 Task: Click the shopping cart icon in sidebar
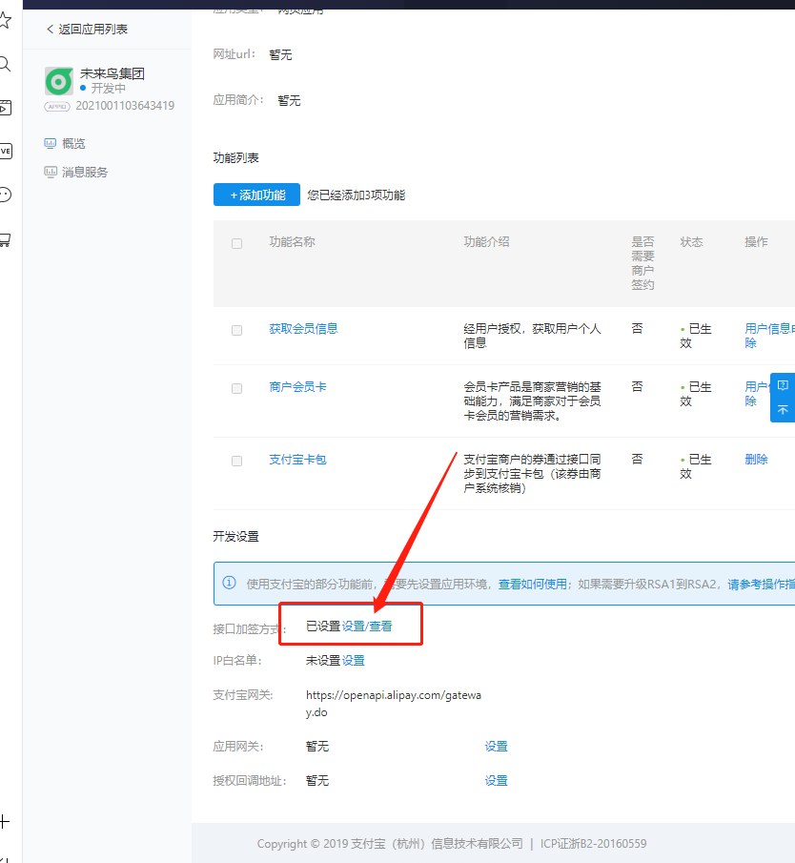(x=5, y=239)
